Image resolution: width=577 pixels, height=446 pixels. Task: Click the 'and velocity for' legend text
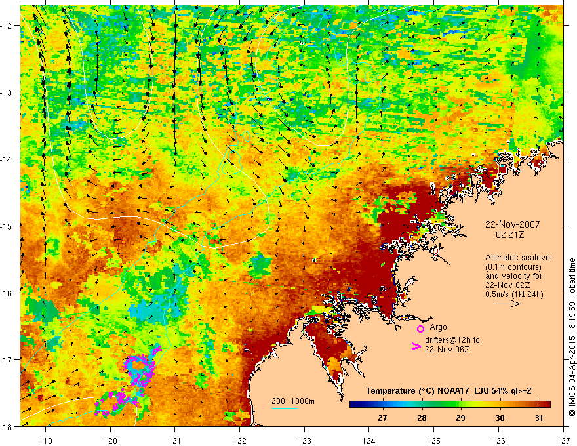click(x=513, y=276)
